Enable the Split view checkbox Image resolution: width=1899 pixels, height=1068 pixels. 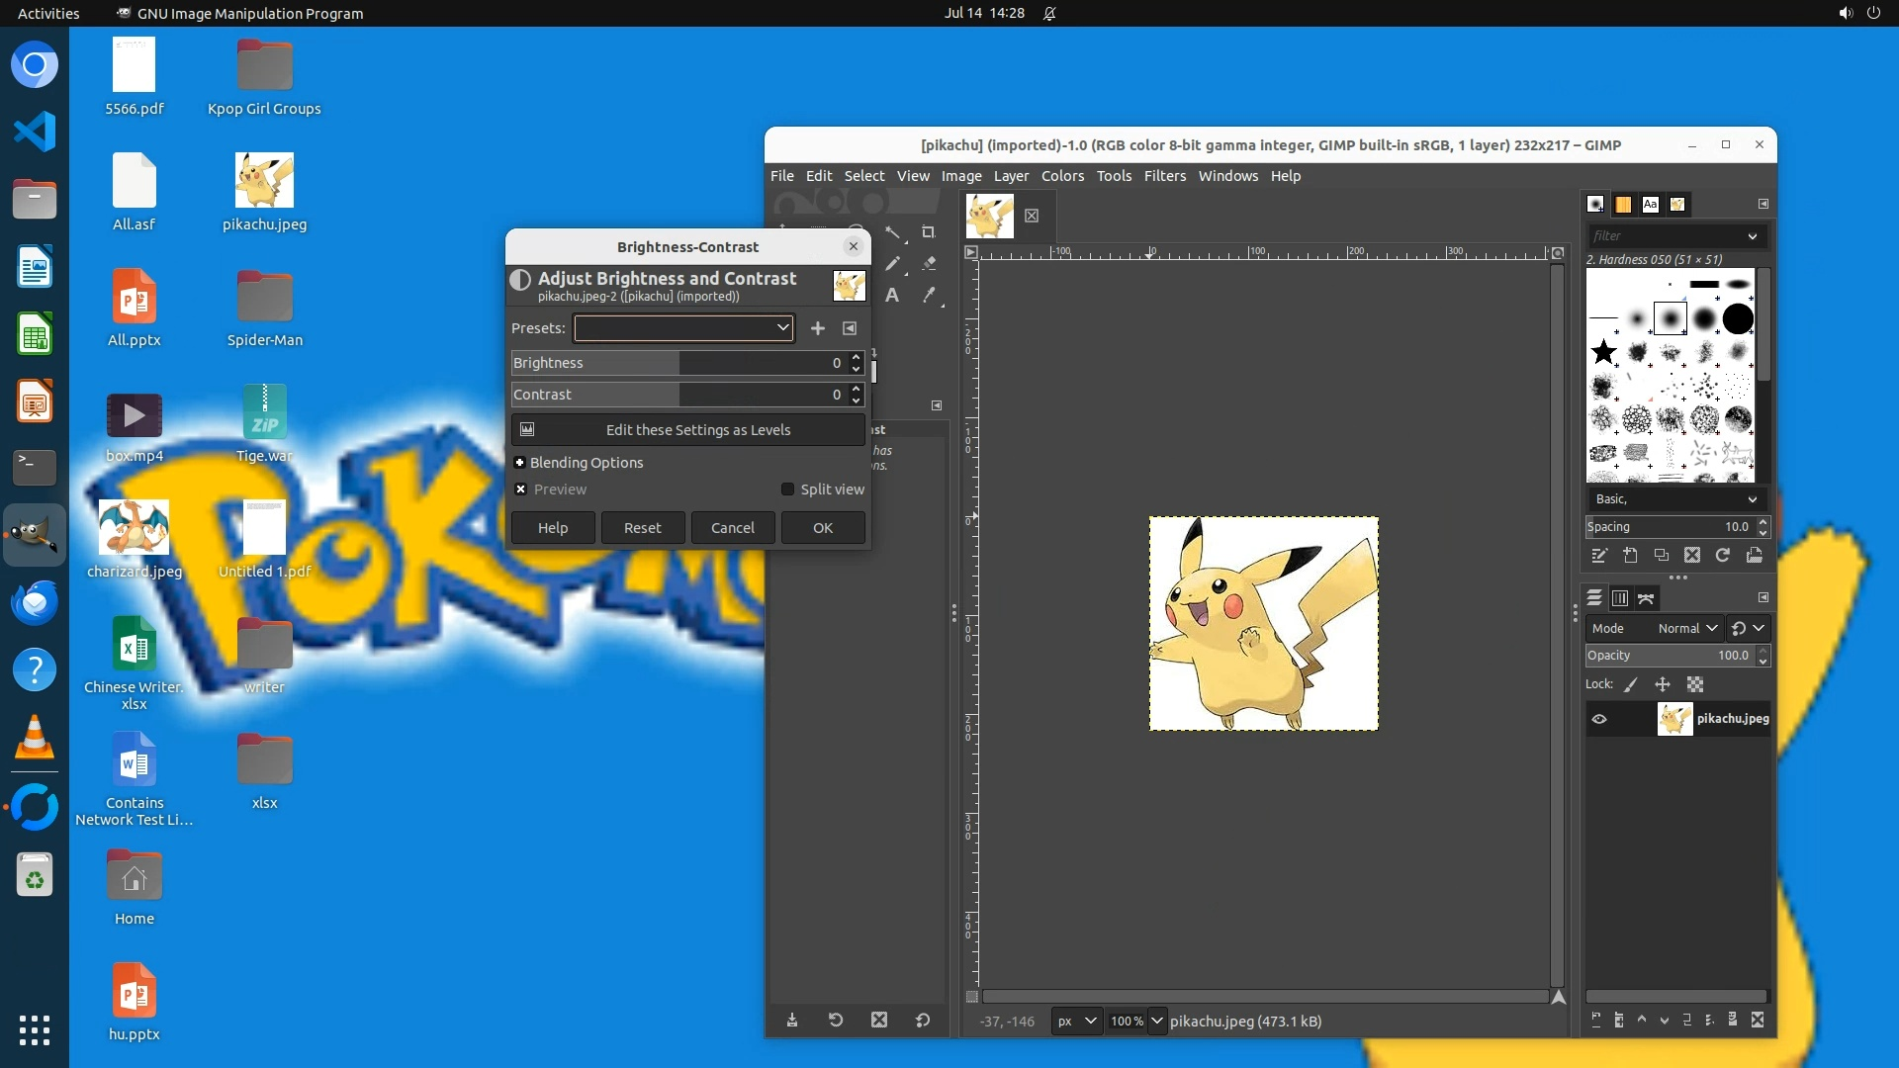click(788, 489)
